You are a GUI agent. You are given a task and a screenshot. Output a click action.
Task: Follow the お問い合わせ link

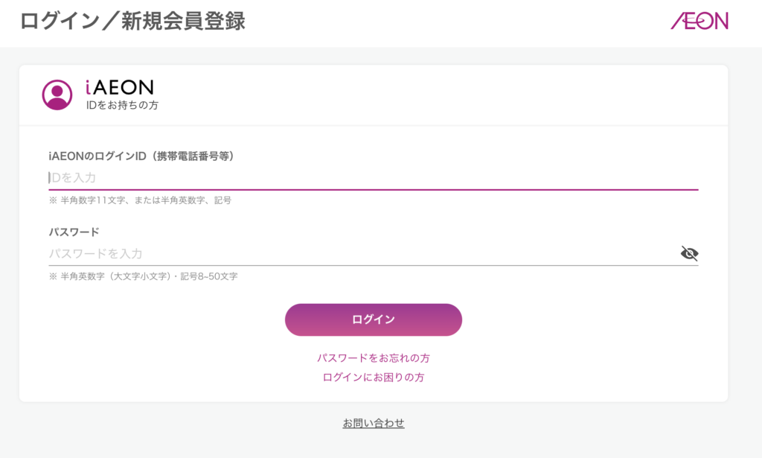click(374, 423)
